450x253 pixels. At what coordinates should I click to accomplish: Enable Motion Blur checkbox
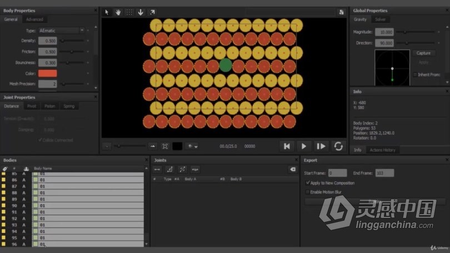pos(308,192)
